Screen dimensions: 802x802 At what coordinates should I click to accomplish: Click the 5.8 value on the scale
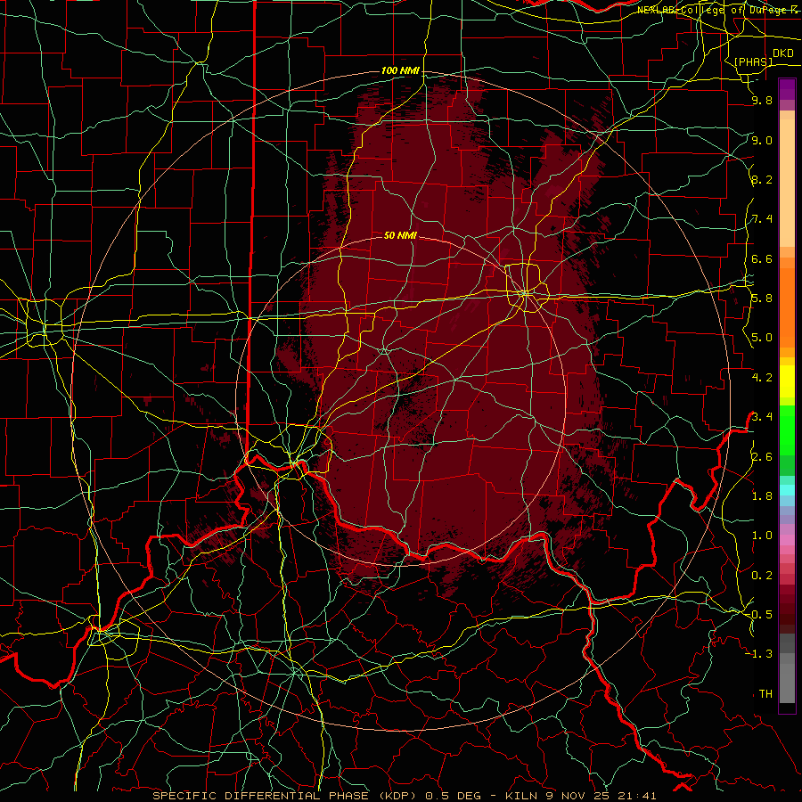762,299
